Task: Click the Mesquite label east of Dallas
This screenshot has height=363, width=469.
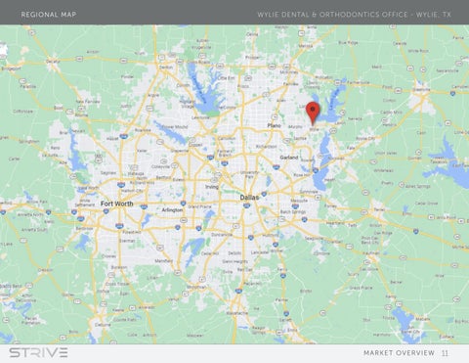Action: tap(299, 201)
